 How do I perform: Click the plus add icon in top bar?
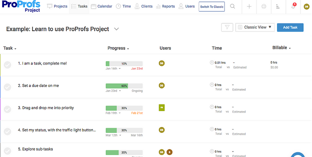[x=250, y=7]
